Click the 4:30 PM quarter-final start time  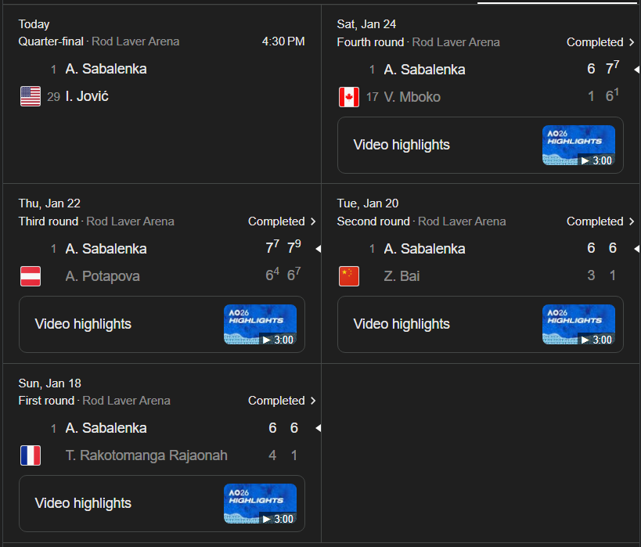pos(283,41)
